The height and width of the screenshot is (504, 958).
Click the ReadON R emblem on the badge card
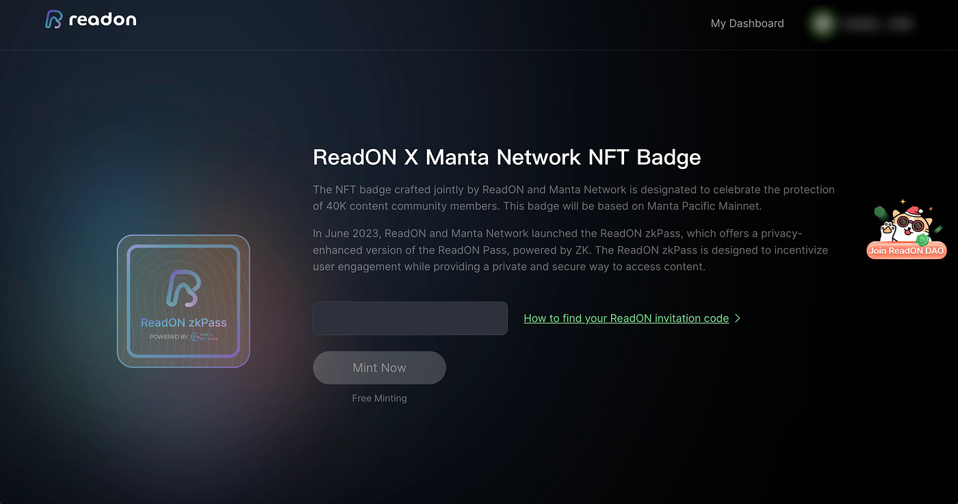[183, 287]
